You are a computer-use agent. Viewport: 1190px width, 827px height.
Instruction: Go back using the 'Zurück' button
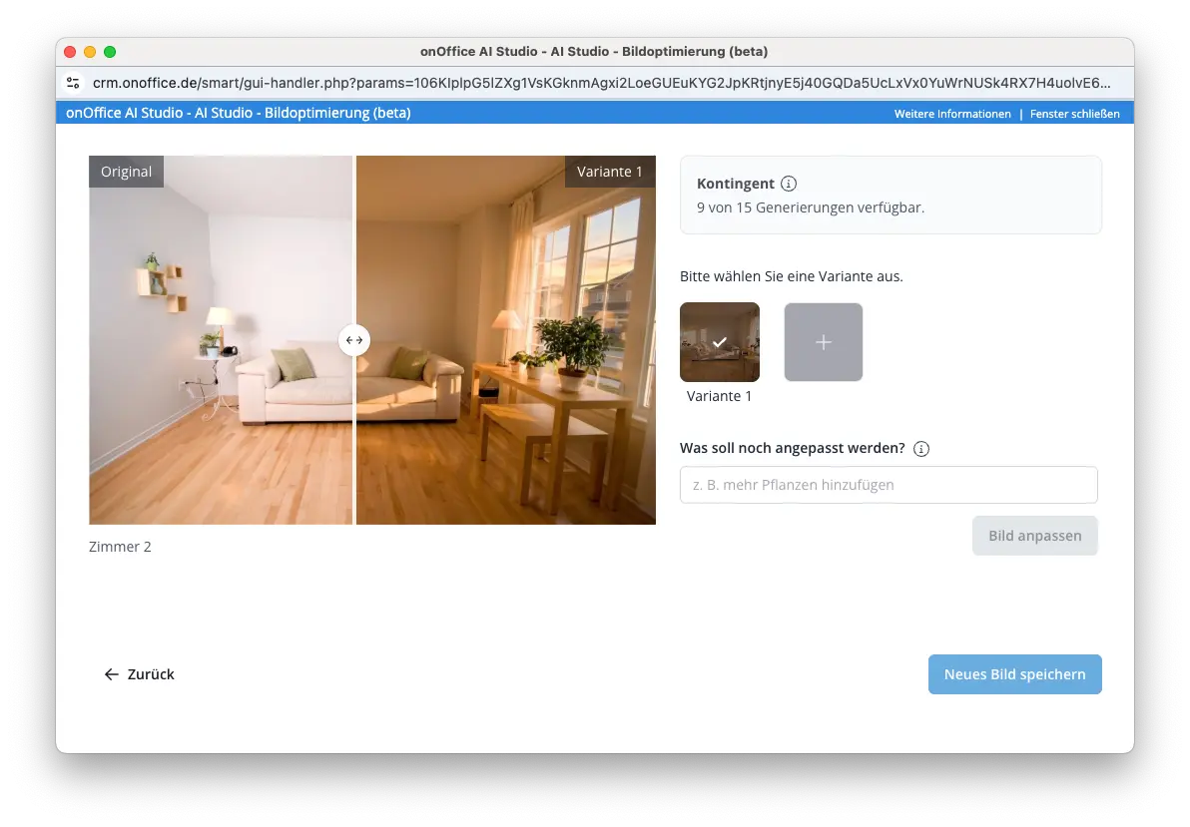click(x=150, y=674)
